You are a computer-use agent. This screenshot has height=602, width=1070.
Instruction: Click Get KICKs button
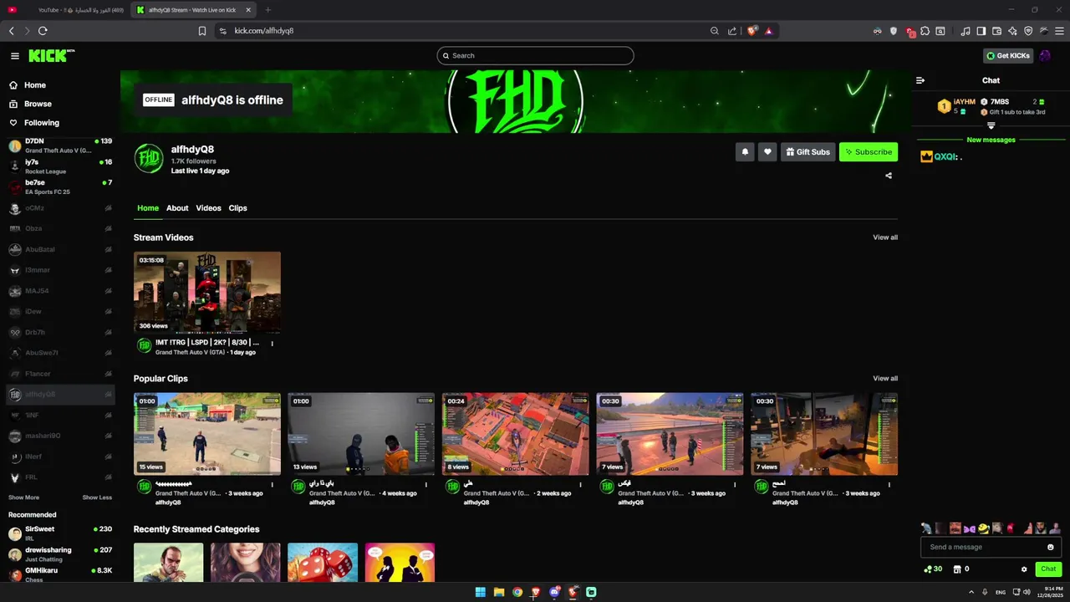tap(1008, 56)
